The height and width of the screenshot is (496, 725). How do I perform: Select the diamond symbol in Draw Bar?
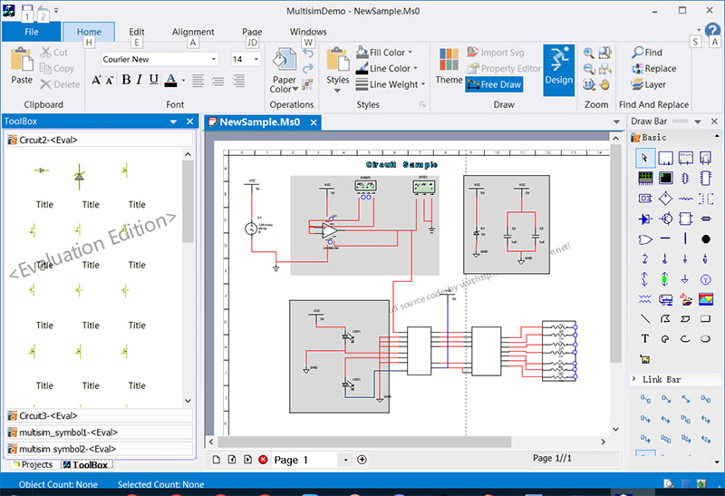coord(665,199)
